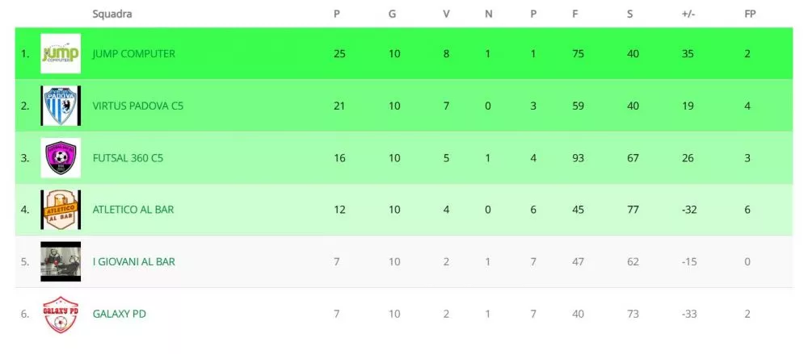Visit the FUTSAL 360 C5 team link
The width and height of the screenshot is (808, 354).
click(128, 158)
